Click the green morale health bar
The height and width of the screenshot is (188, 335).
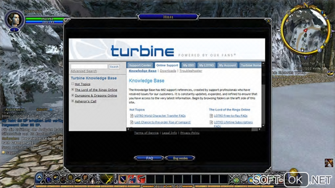point(44,19)
